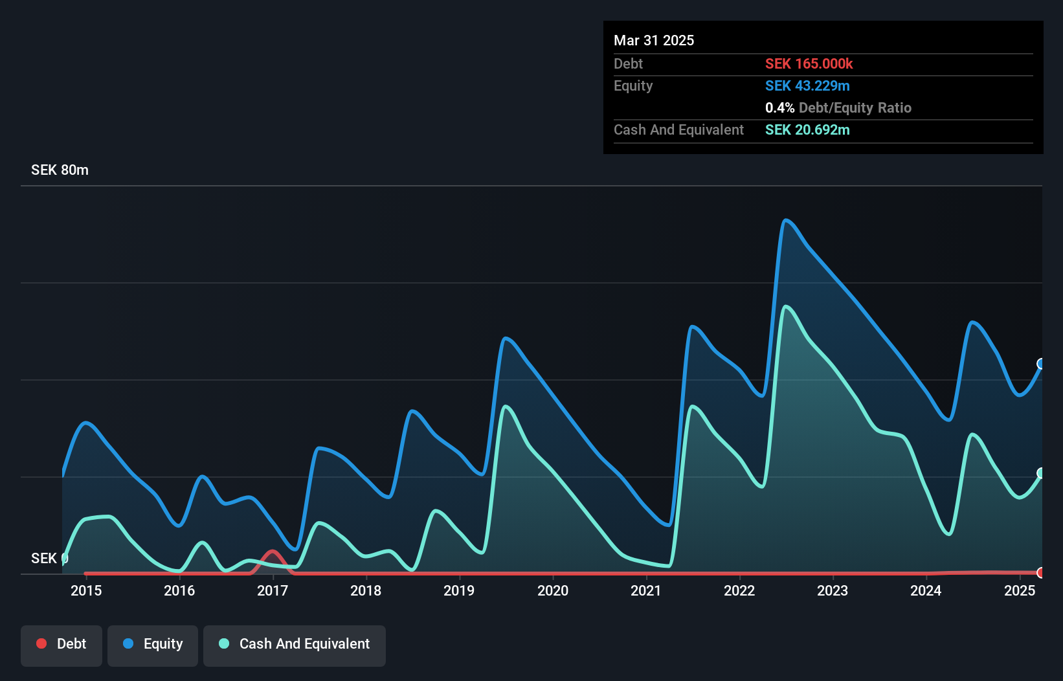Select the blue Equity endpoint marker
This screenshot has height=681, width=1063.
(1041, 364)
